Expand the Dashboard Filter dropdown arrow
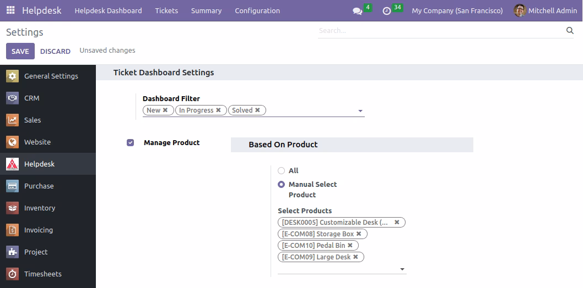Viewport: 583px width, 288px height. pos(360,111)
